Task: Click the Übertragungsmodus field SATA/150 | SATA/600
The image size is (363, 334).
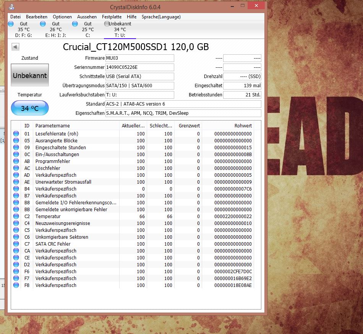Action: point(140,86)
